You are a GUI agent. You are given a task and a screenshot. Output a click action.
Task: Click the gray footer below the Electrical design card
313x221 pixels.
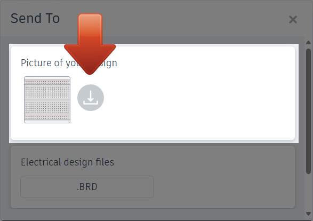pos(153,214)
